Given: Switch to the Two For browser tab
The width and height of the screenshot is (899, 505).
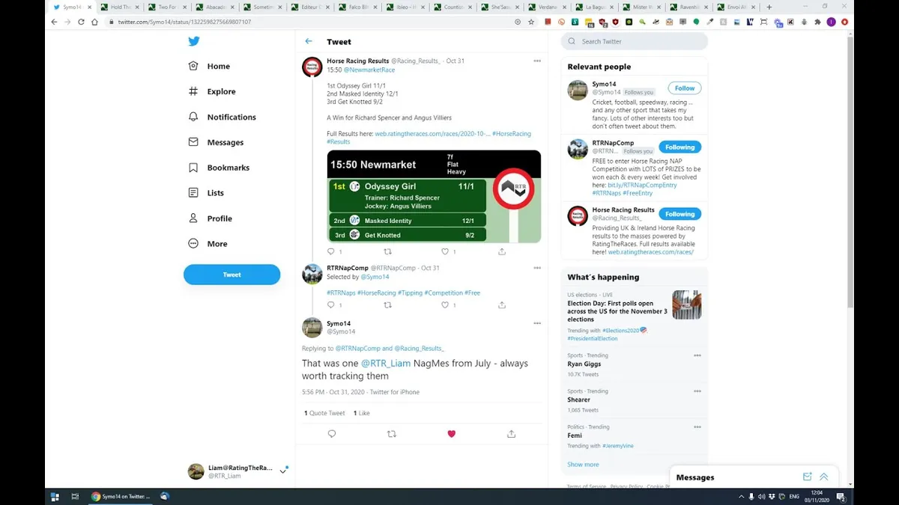Looking at the screenshot, I should [166, 7].
